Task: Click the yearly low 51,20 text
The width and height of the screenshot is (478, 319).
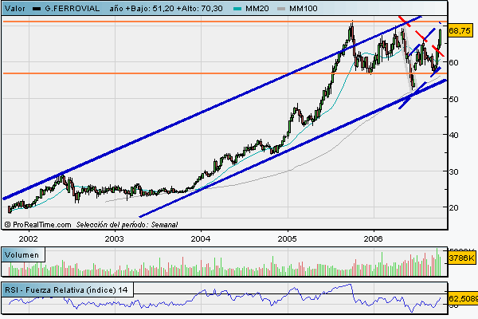Action: (x=164, y=9)
